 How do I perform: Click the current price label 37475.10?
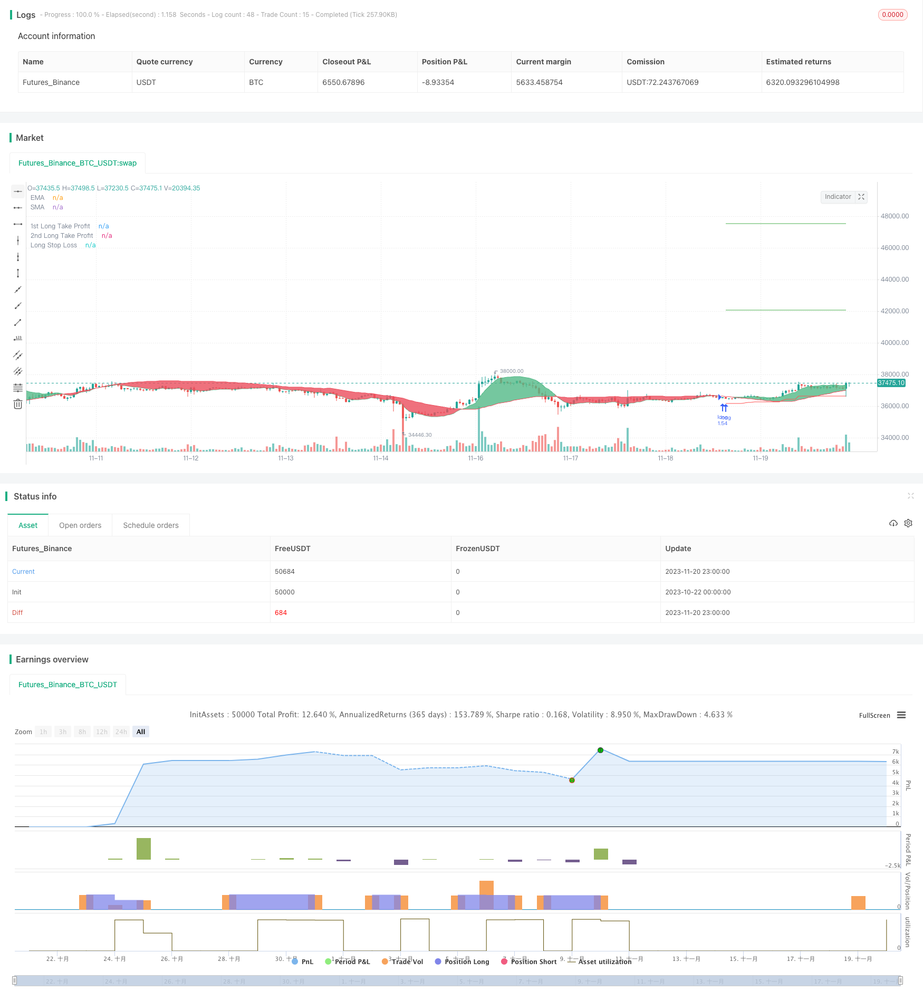[x=891, y=383]
